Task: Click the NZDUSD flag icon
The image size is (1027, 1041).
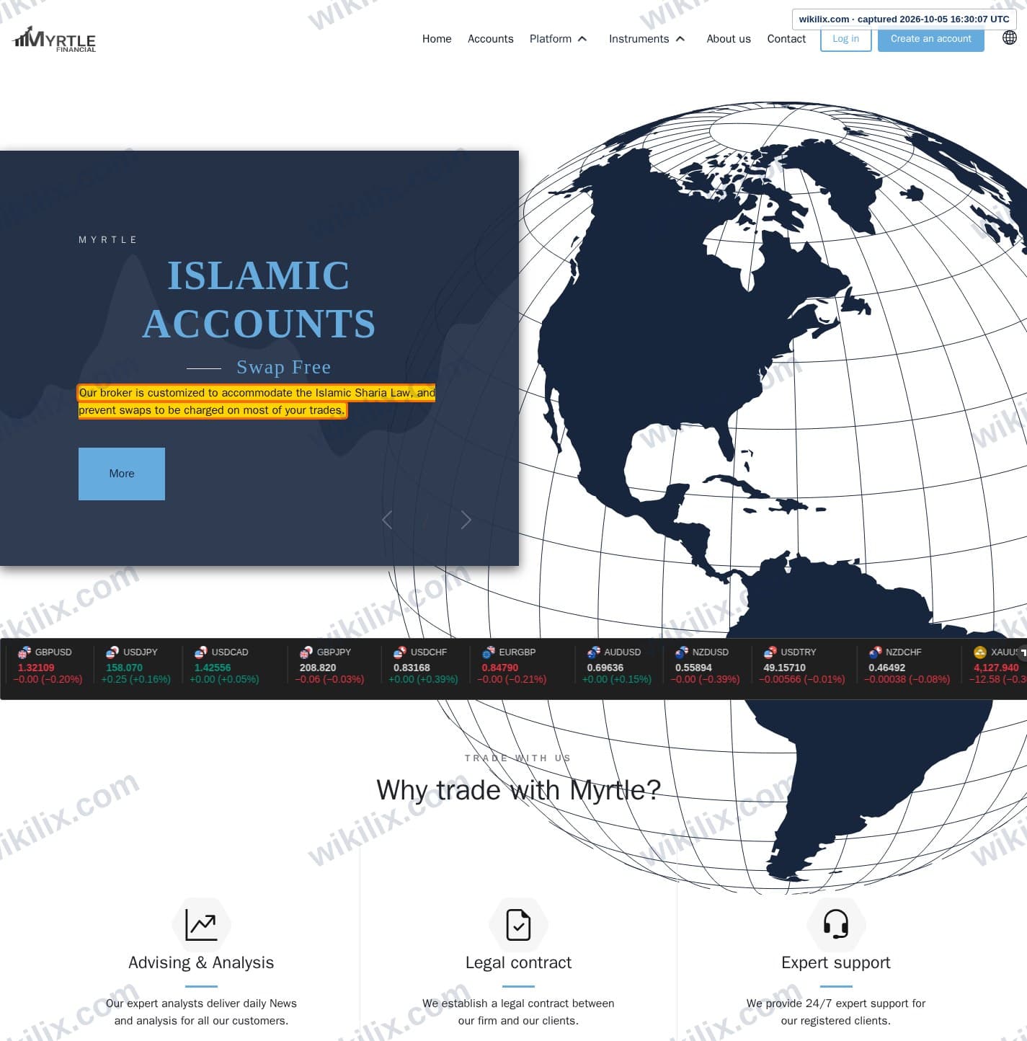Action: (x=681, y=652)
